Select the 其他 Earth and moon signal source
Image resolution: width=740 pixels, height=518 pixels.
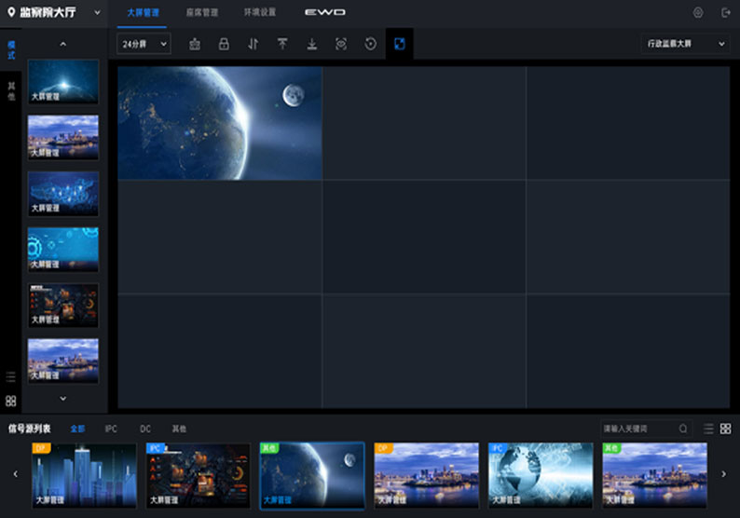point(312,475)
